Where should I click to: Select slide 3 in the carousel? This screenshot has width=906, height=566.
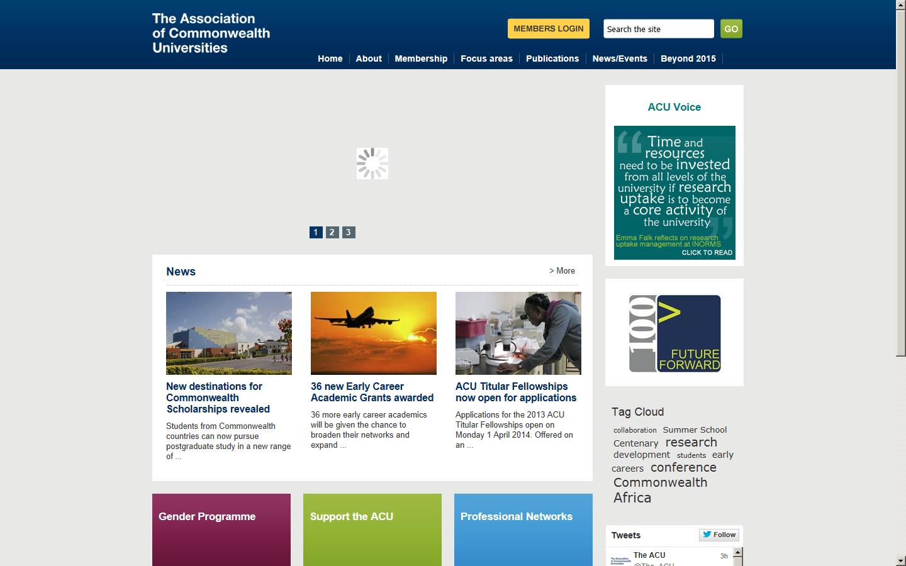click(x=349, y=232)
